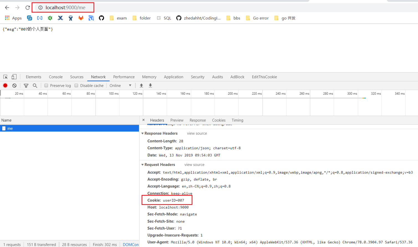The width and height of the screenshot is (418, 247).
Task: Click the import HAR upload icon
Action: (x=141, y=86)
